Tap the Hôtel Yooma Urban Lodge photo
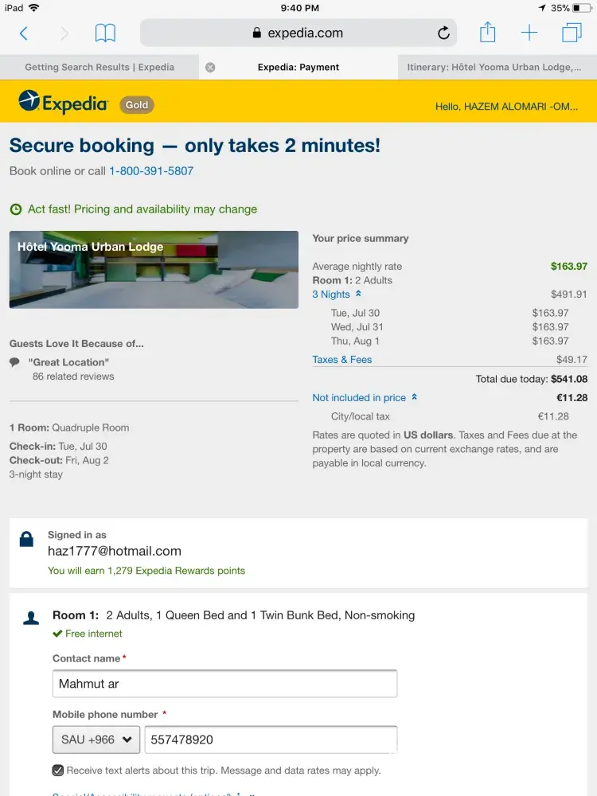Screen dimensions: 597x796 [x=154, y=270]
